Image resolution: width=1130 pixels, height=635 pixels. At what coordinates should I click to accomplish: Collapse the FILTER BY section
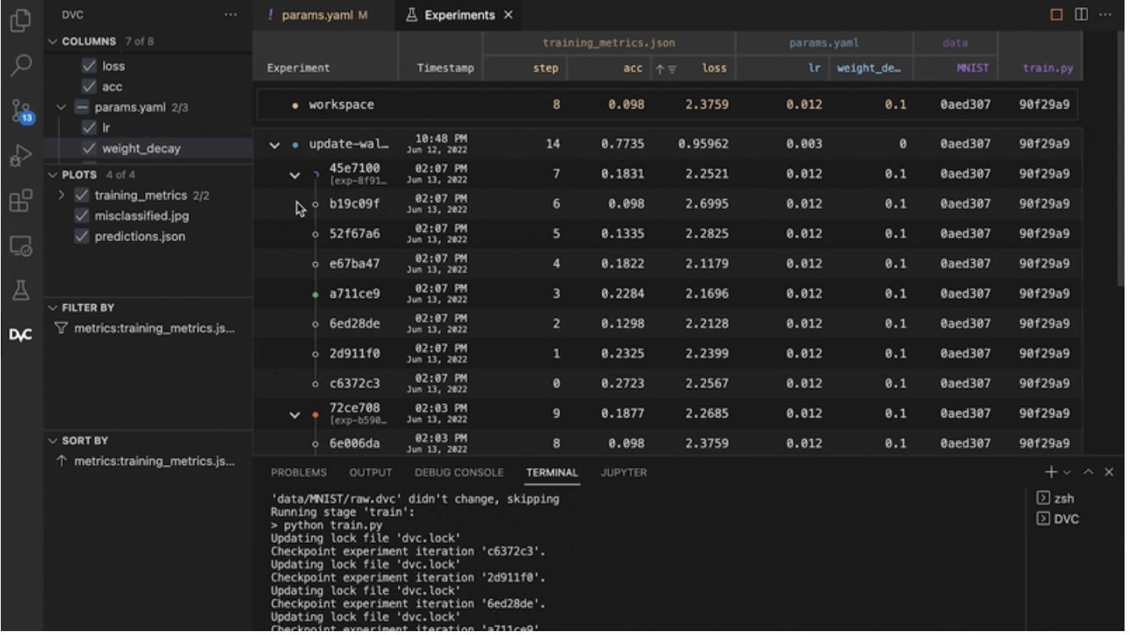53,307
